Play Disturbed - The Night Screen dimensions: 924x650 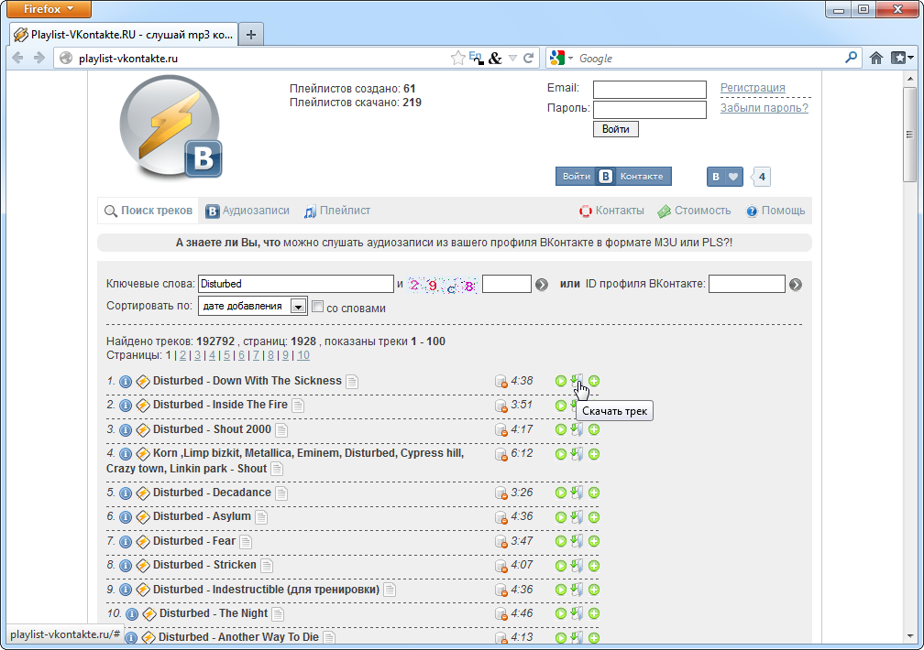point(560,613)
